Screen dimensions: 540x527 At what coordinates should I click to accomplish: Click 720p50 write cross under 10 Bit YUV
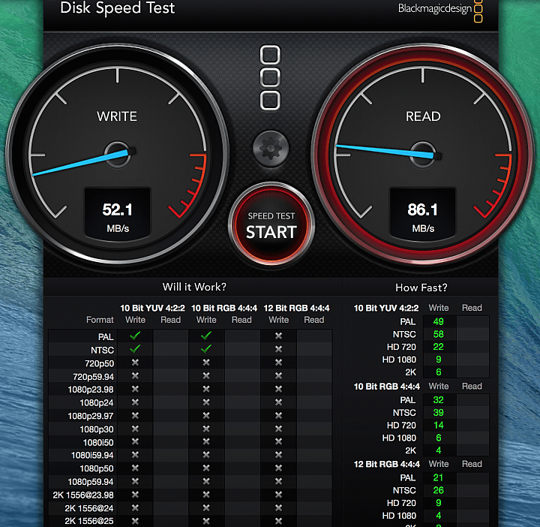coord(135,363)
